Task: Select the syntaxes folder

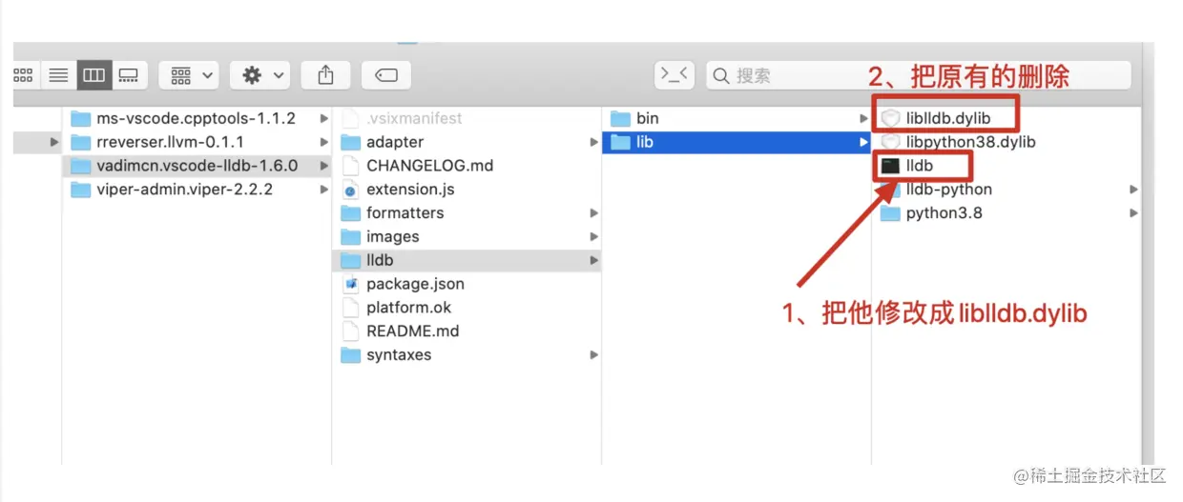Action: [467, 355]
